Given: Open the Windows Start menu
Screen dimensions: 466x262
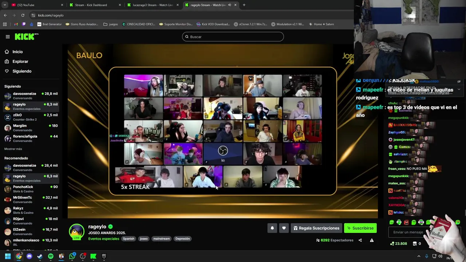Looking at the screenshot, I should [x=8, y=256].
